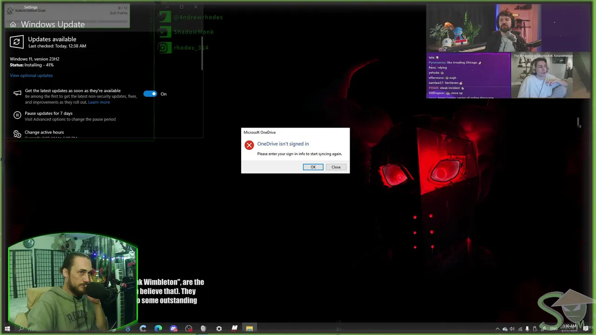Viewport: 596px width, 335px height.
Task: Open the Windows Start menu
Action: tap(7, 328)
